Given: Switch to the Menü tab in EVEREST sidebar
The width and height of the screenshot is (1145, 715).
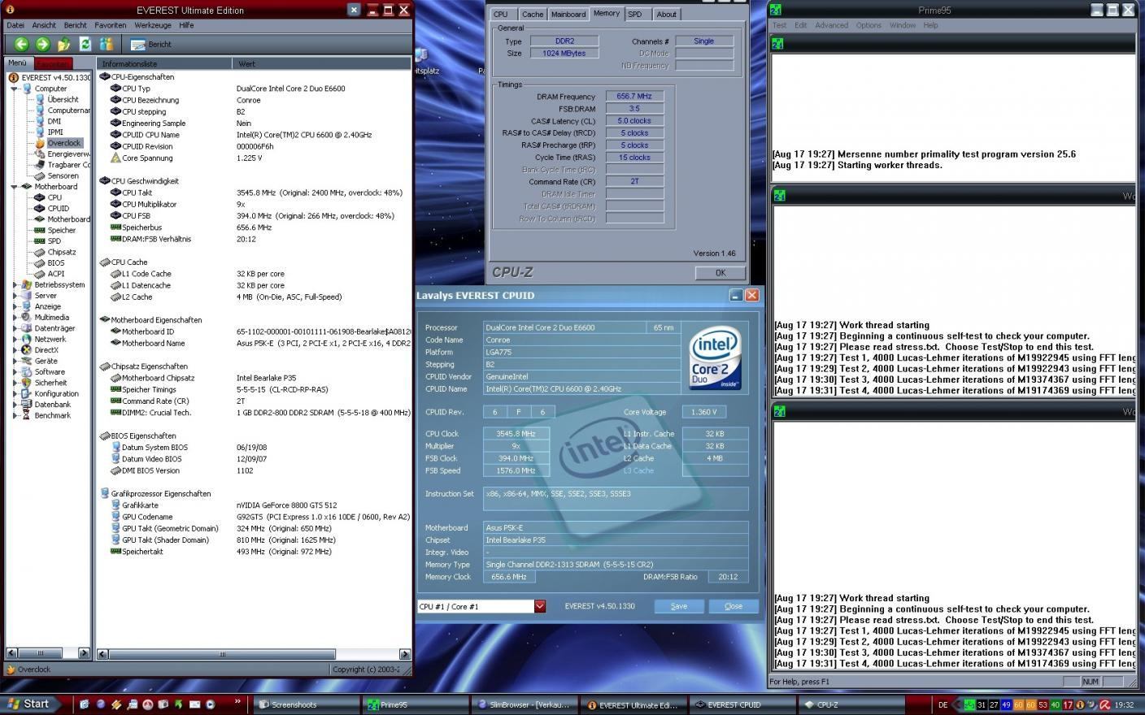Looking at the screenshot, I should (x=17, y=63).
